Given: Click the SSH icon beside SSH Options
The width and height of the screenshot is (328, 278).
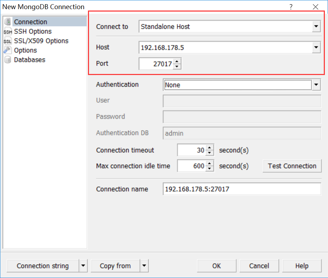Looking at the screenshot, I should (x=8, y=31).
